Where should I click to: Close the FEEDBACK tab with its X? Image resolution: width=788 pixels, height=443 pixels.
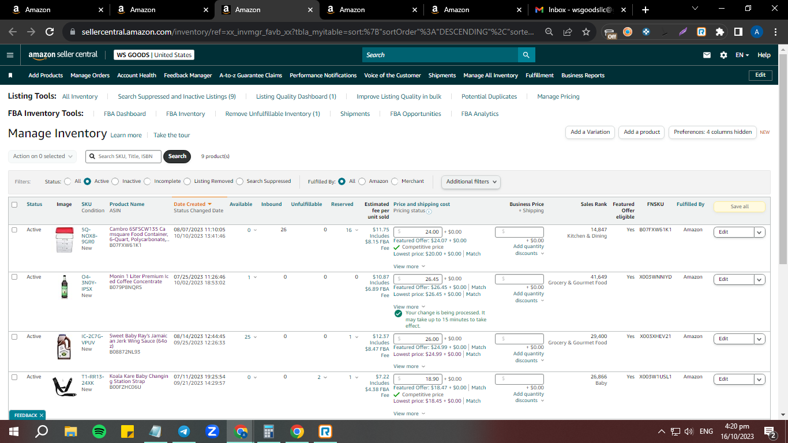click(x=42, y=415)
